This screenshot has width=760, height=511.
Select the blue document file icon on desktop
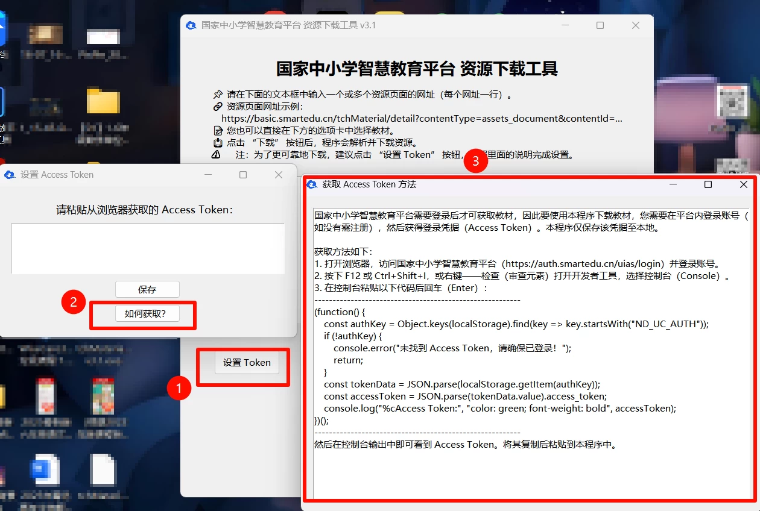[x=45, y=471]
